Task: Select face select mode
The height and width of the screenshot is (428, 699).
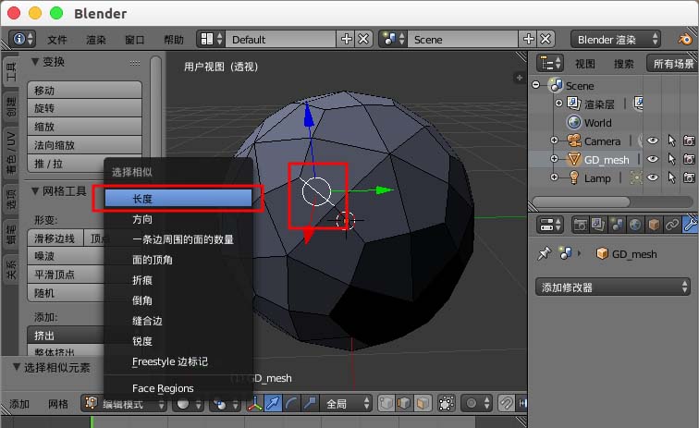Action: click(423, 403)
